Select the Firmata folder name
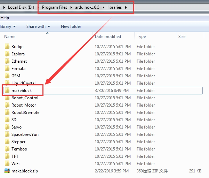Screen dimensions: 209x178 coord(18,69)
